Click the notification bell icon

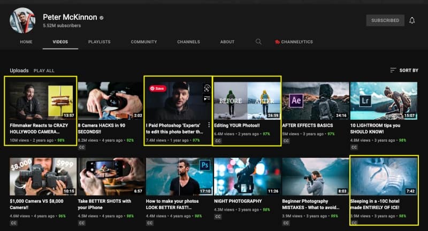point(412,20)
